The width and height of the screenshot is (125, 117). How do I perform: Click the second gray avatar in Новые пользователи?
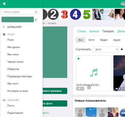point(102,112)
